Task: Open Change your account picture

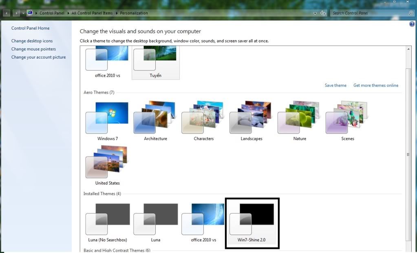Action: (38, 57)
